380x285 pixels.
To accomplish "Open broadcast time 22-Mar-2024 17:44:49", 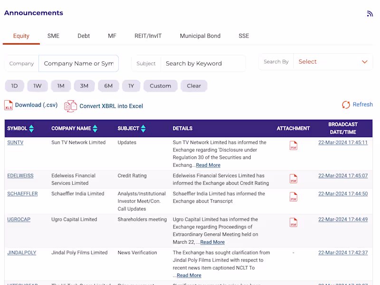I will [x=343, y=219].
